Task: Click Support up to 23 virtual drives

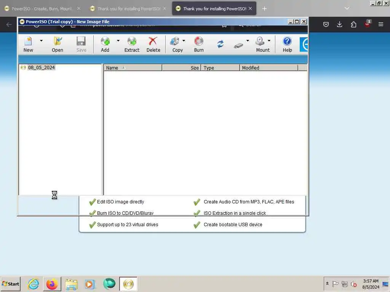Action: [128, 224]
